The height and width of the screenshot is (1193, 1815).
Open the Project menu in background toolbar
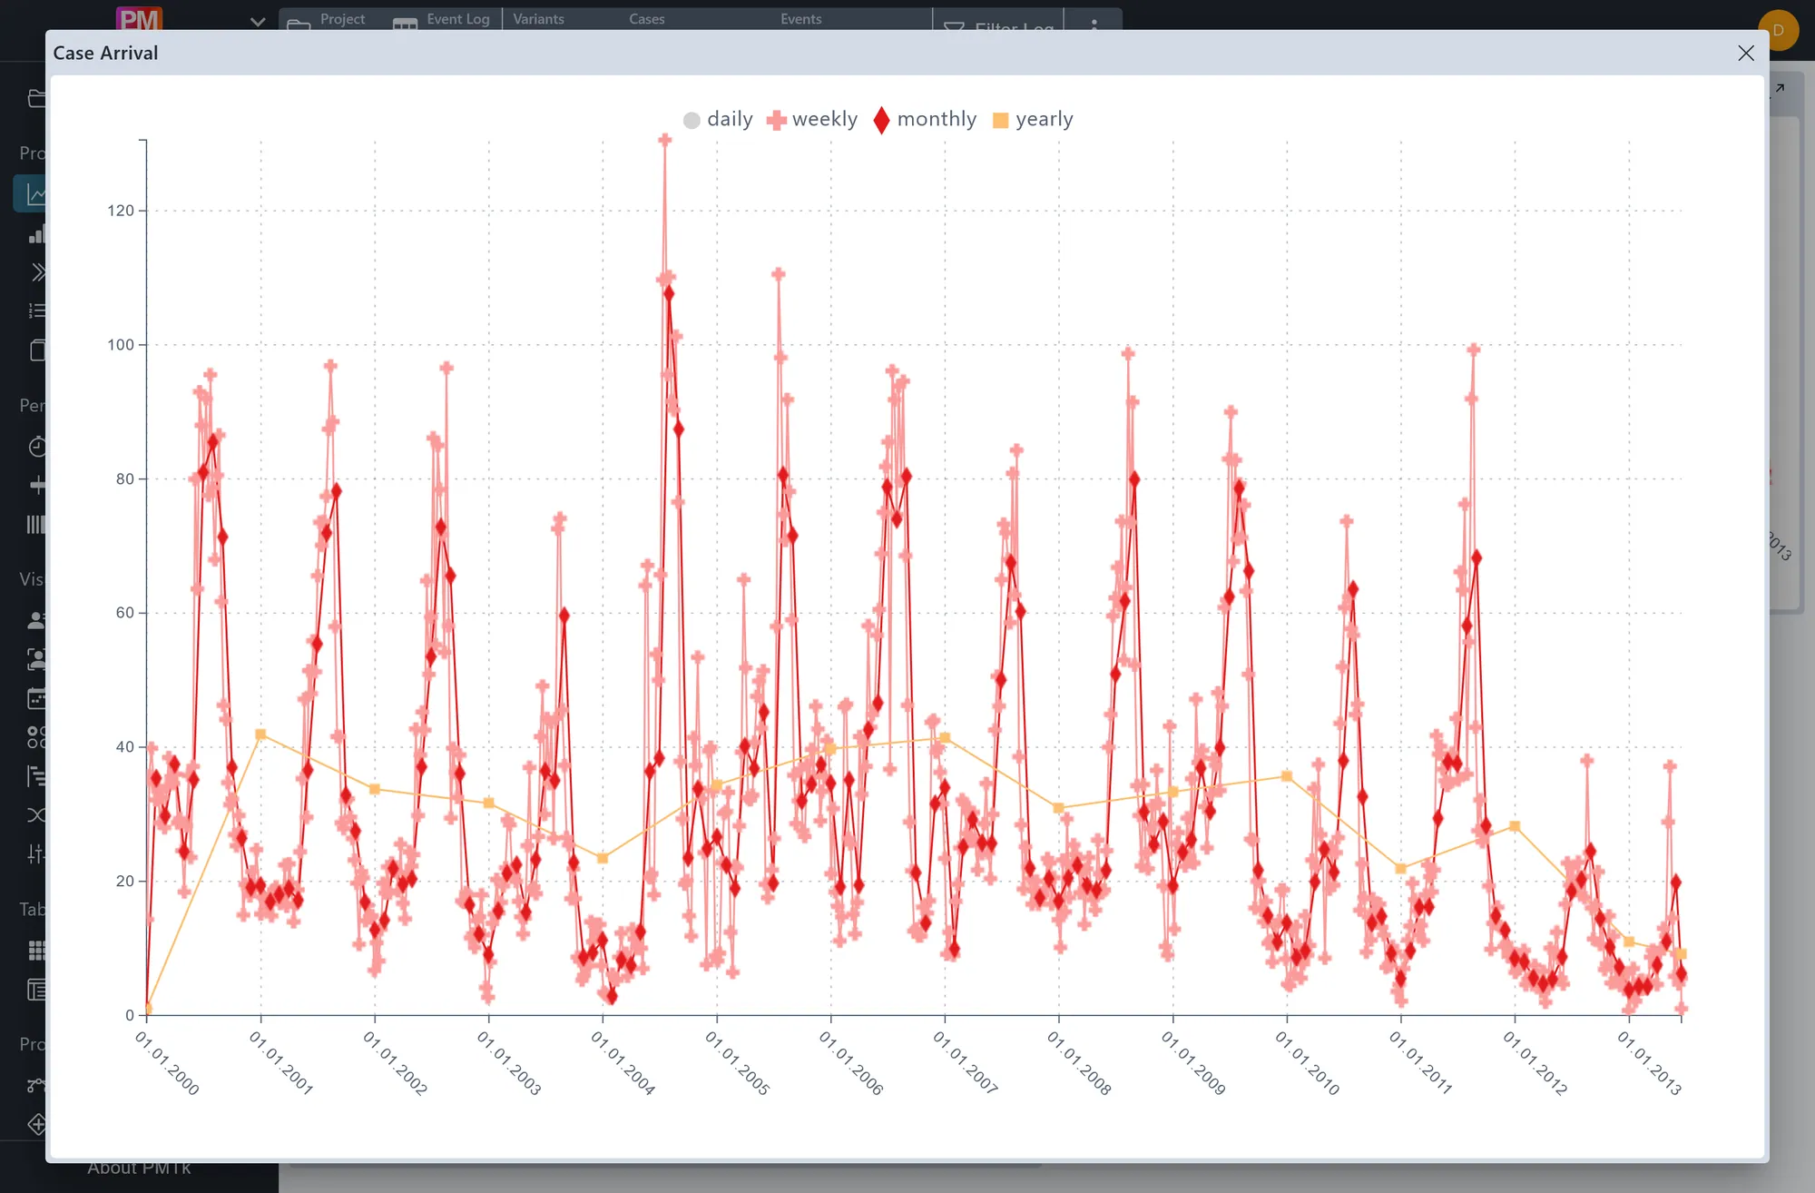click(327, 19)
